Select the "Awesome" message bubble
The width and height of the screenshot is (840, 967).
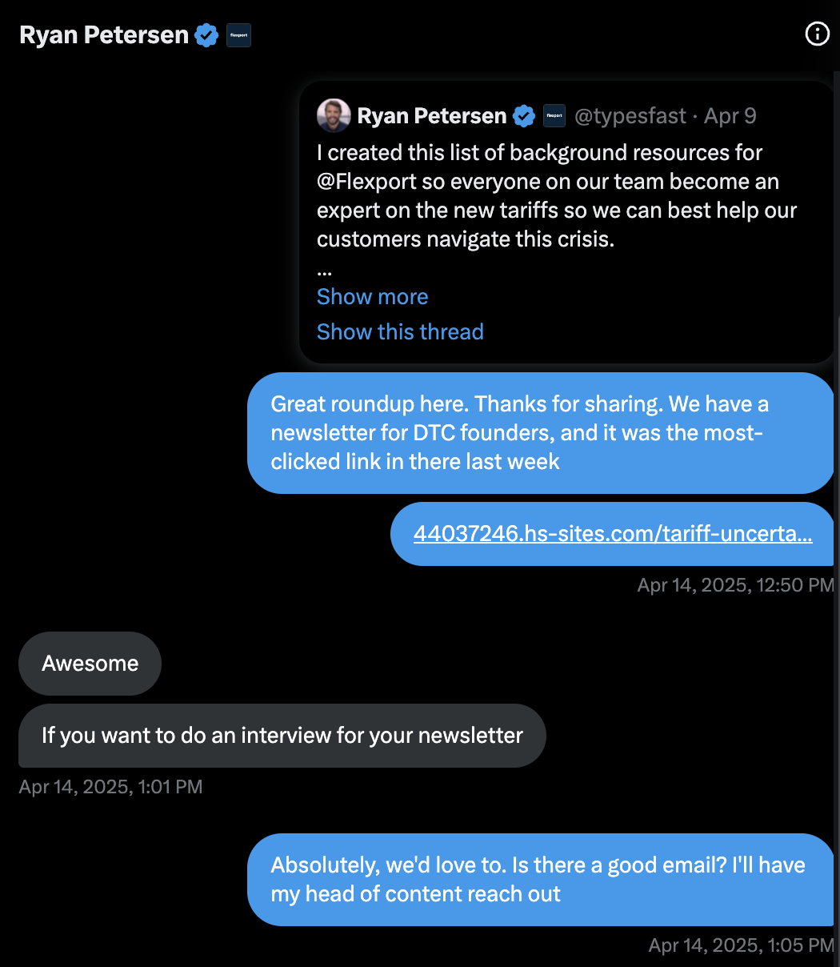90,664
